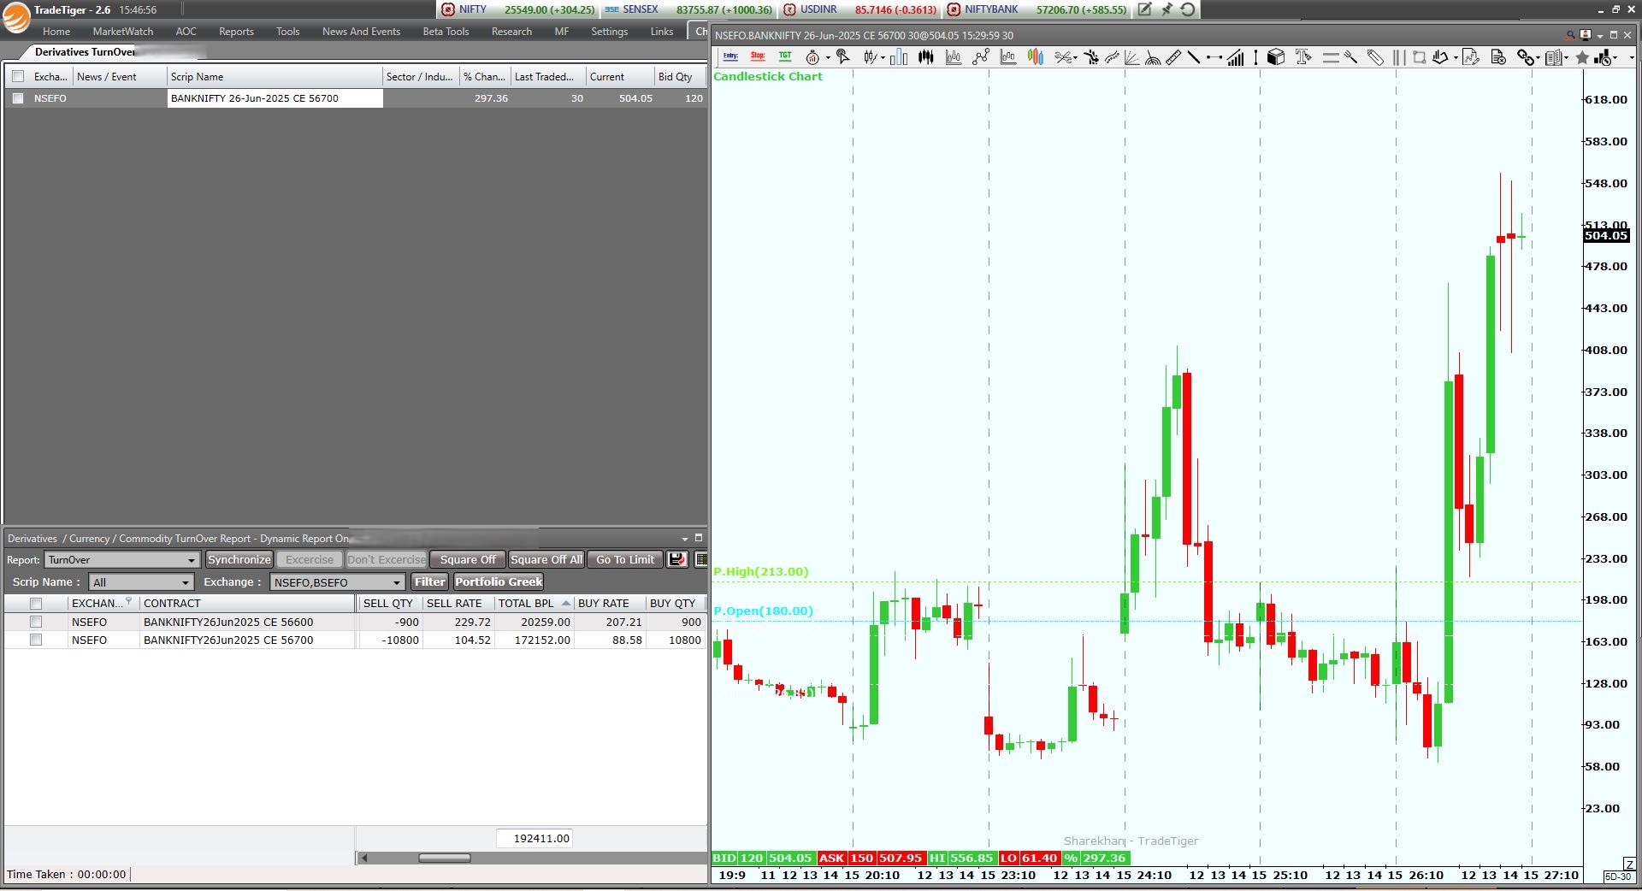
Task: Click the Stop loss marker tool
Action: coord(758,56)
